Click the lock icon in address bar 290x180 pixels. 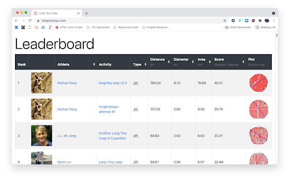(38, 21)
